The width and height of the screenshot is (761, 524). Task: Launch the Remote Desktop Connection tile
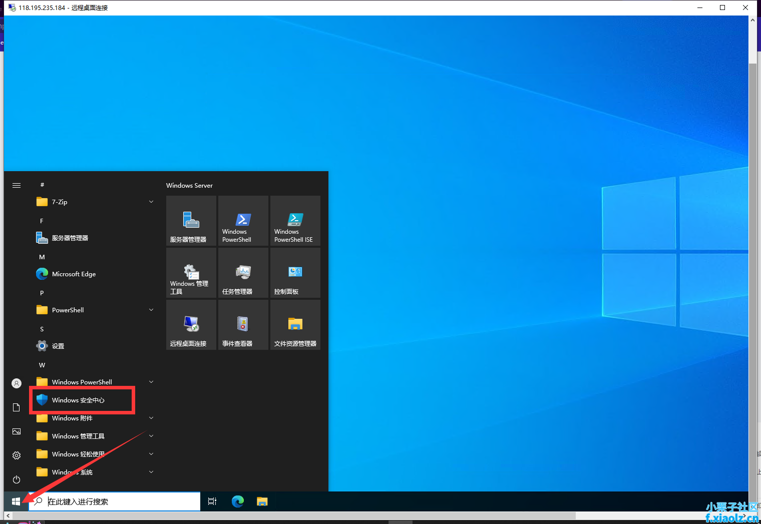click(191, 325)
